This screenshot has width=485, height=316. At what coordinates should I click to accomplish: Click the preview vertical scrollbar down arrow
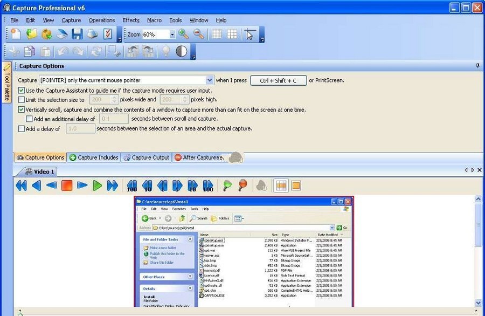[478, 303]
